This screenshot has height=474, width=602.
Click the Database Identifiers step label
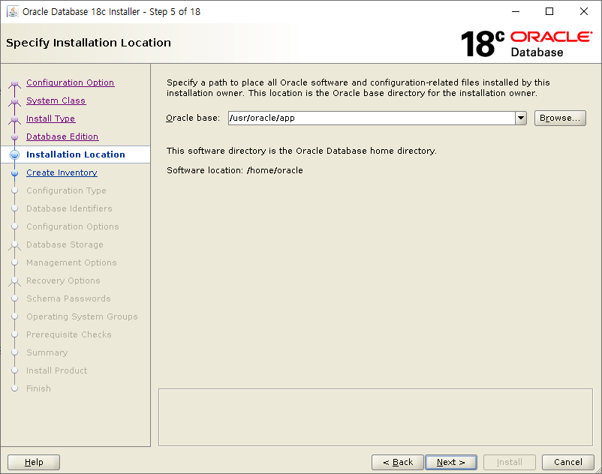pos(69,208)
